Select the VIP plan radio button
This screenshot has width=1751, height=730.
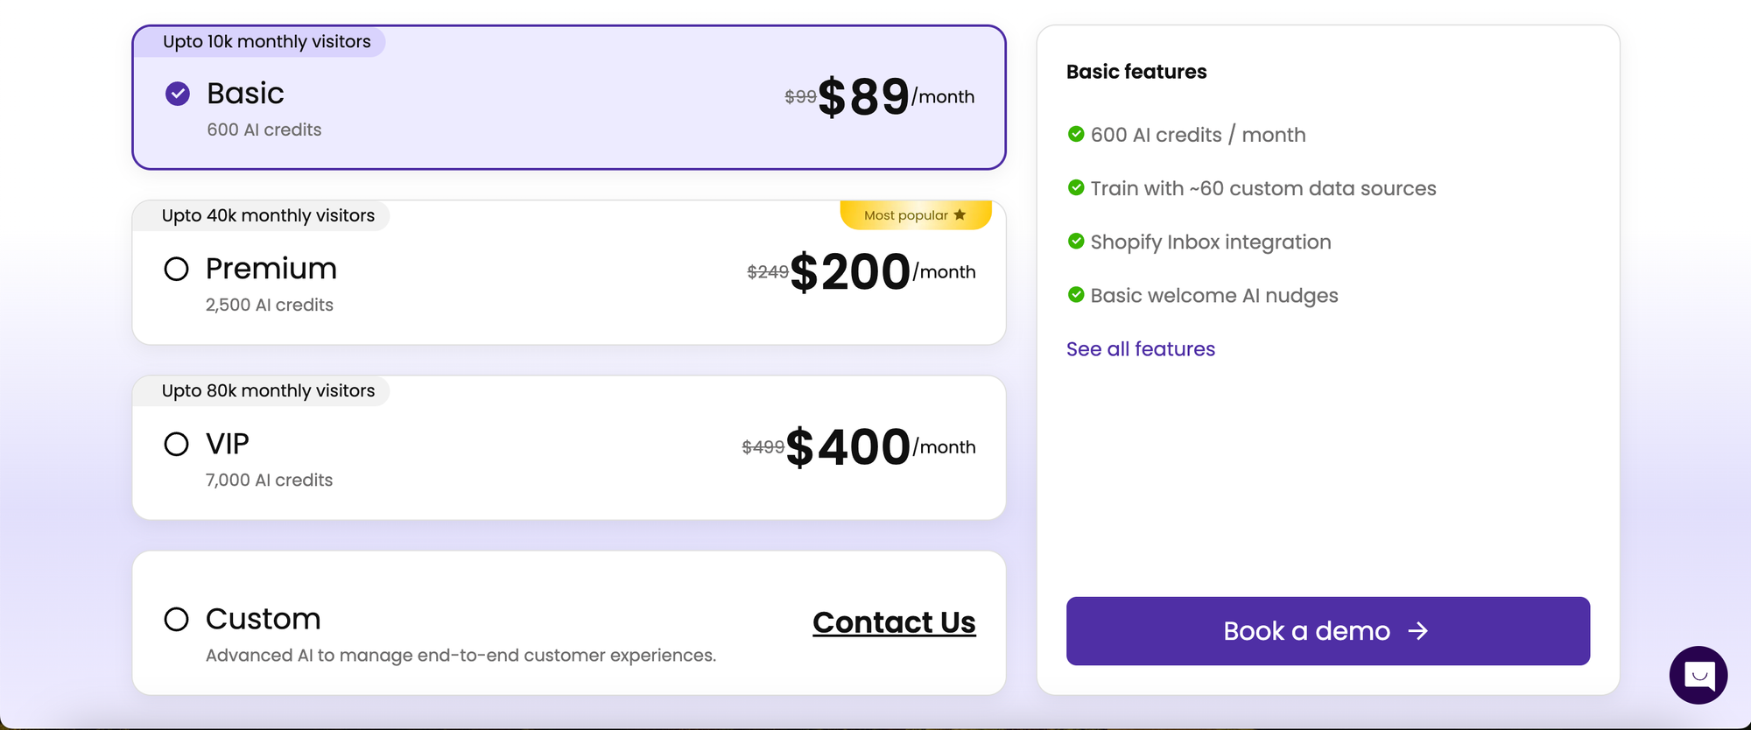coord(176,444)
